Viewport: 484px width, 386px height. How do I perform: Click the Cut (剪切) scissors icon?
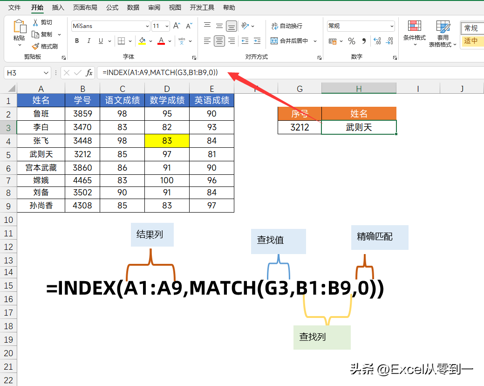35,22
